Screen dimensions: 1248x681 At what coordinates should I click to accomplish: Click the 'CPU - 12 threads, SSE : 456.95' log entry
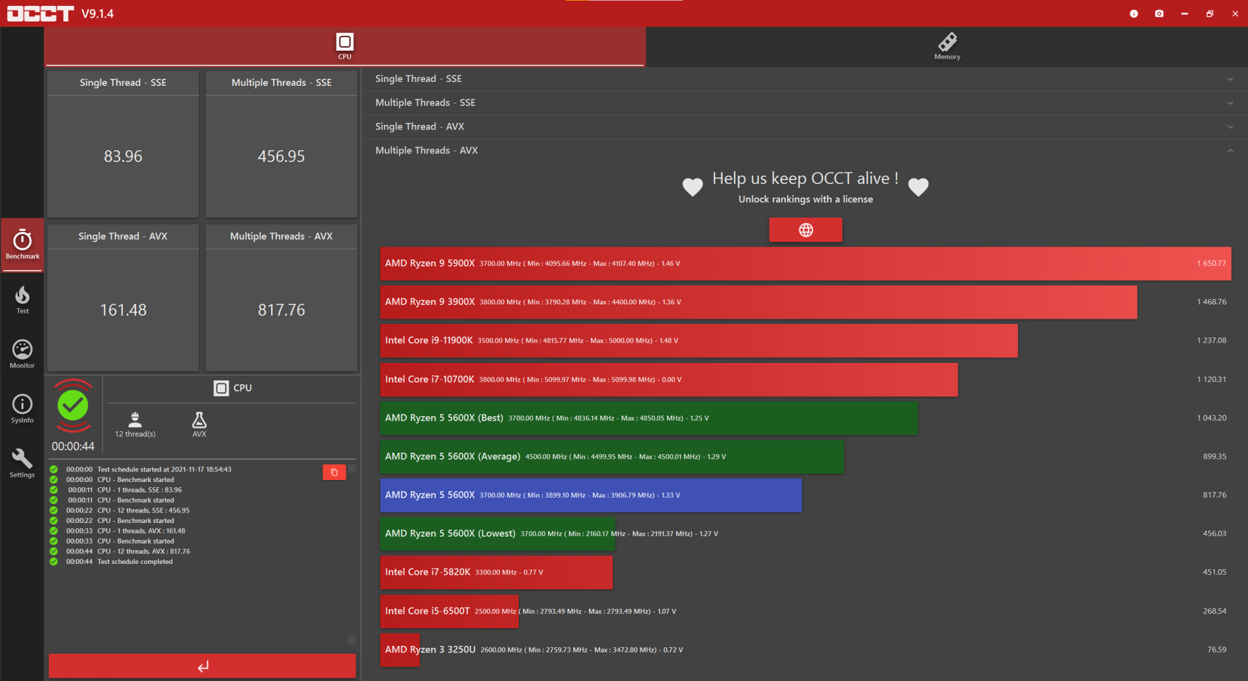(x=144, y=511)
